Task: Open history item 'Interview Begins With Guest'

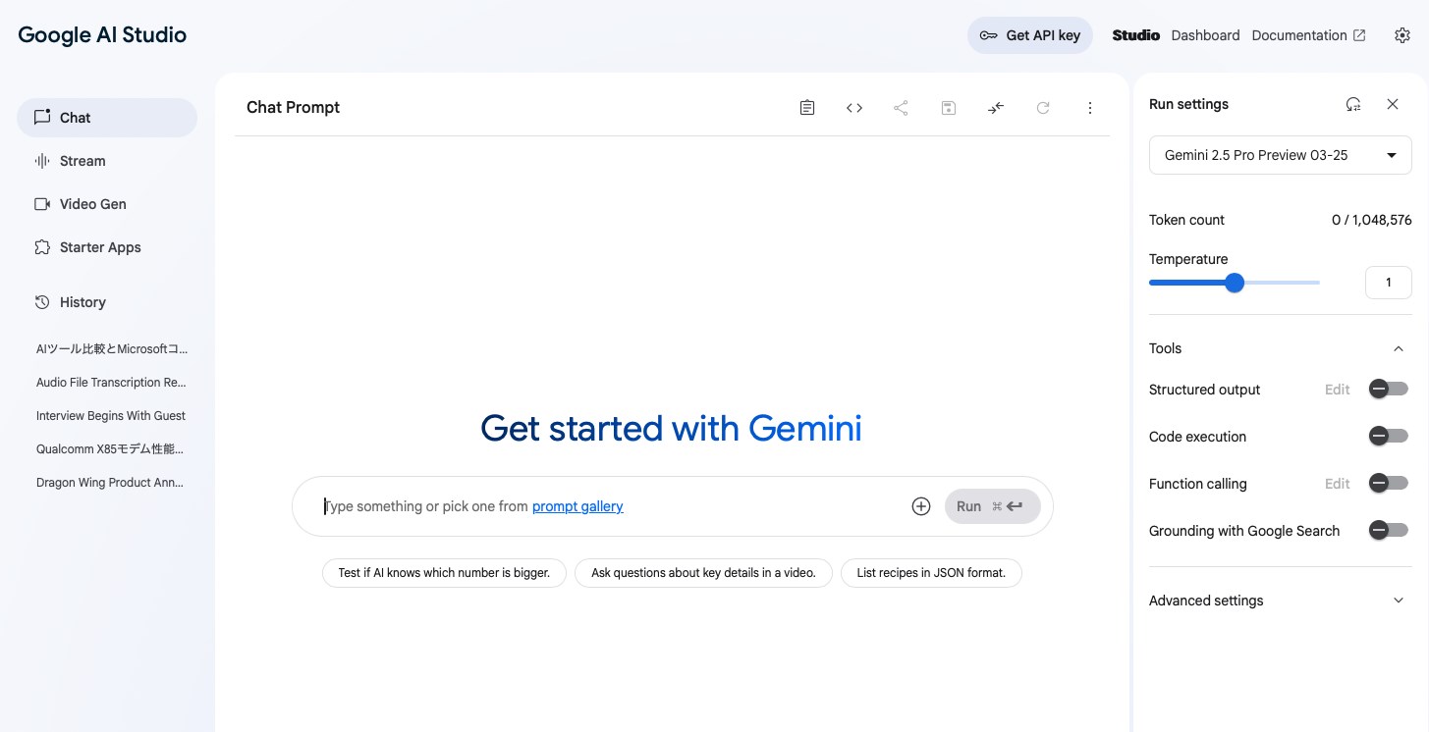Action: 111,416
